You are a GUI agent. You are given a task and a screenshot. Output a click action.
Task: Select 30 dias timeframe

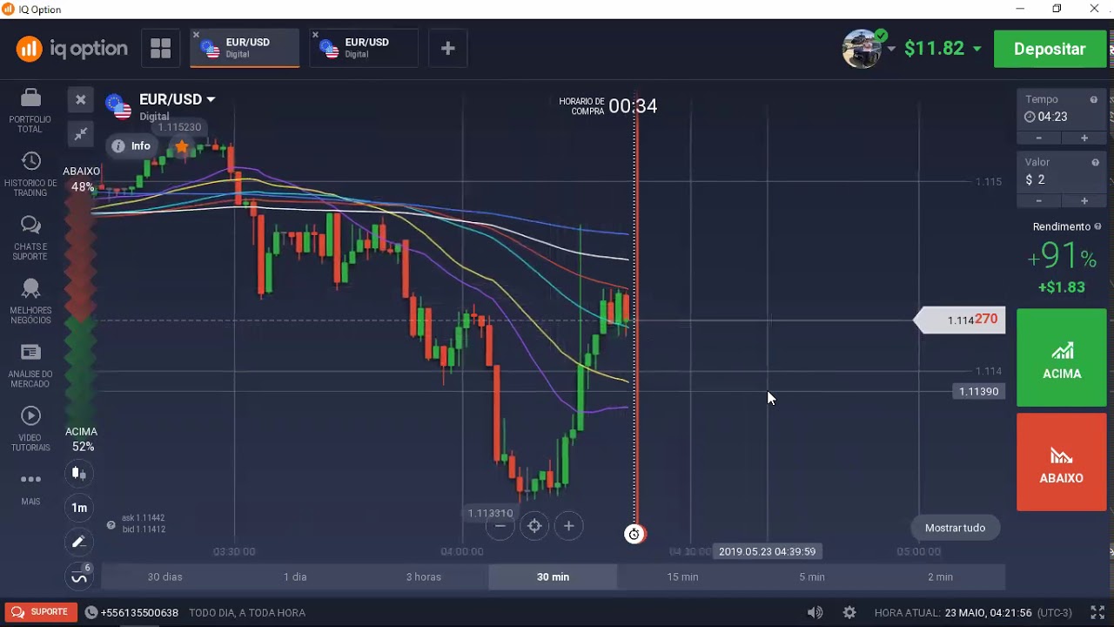pyautogui.click(x=165, y=576)
